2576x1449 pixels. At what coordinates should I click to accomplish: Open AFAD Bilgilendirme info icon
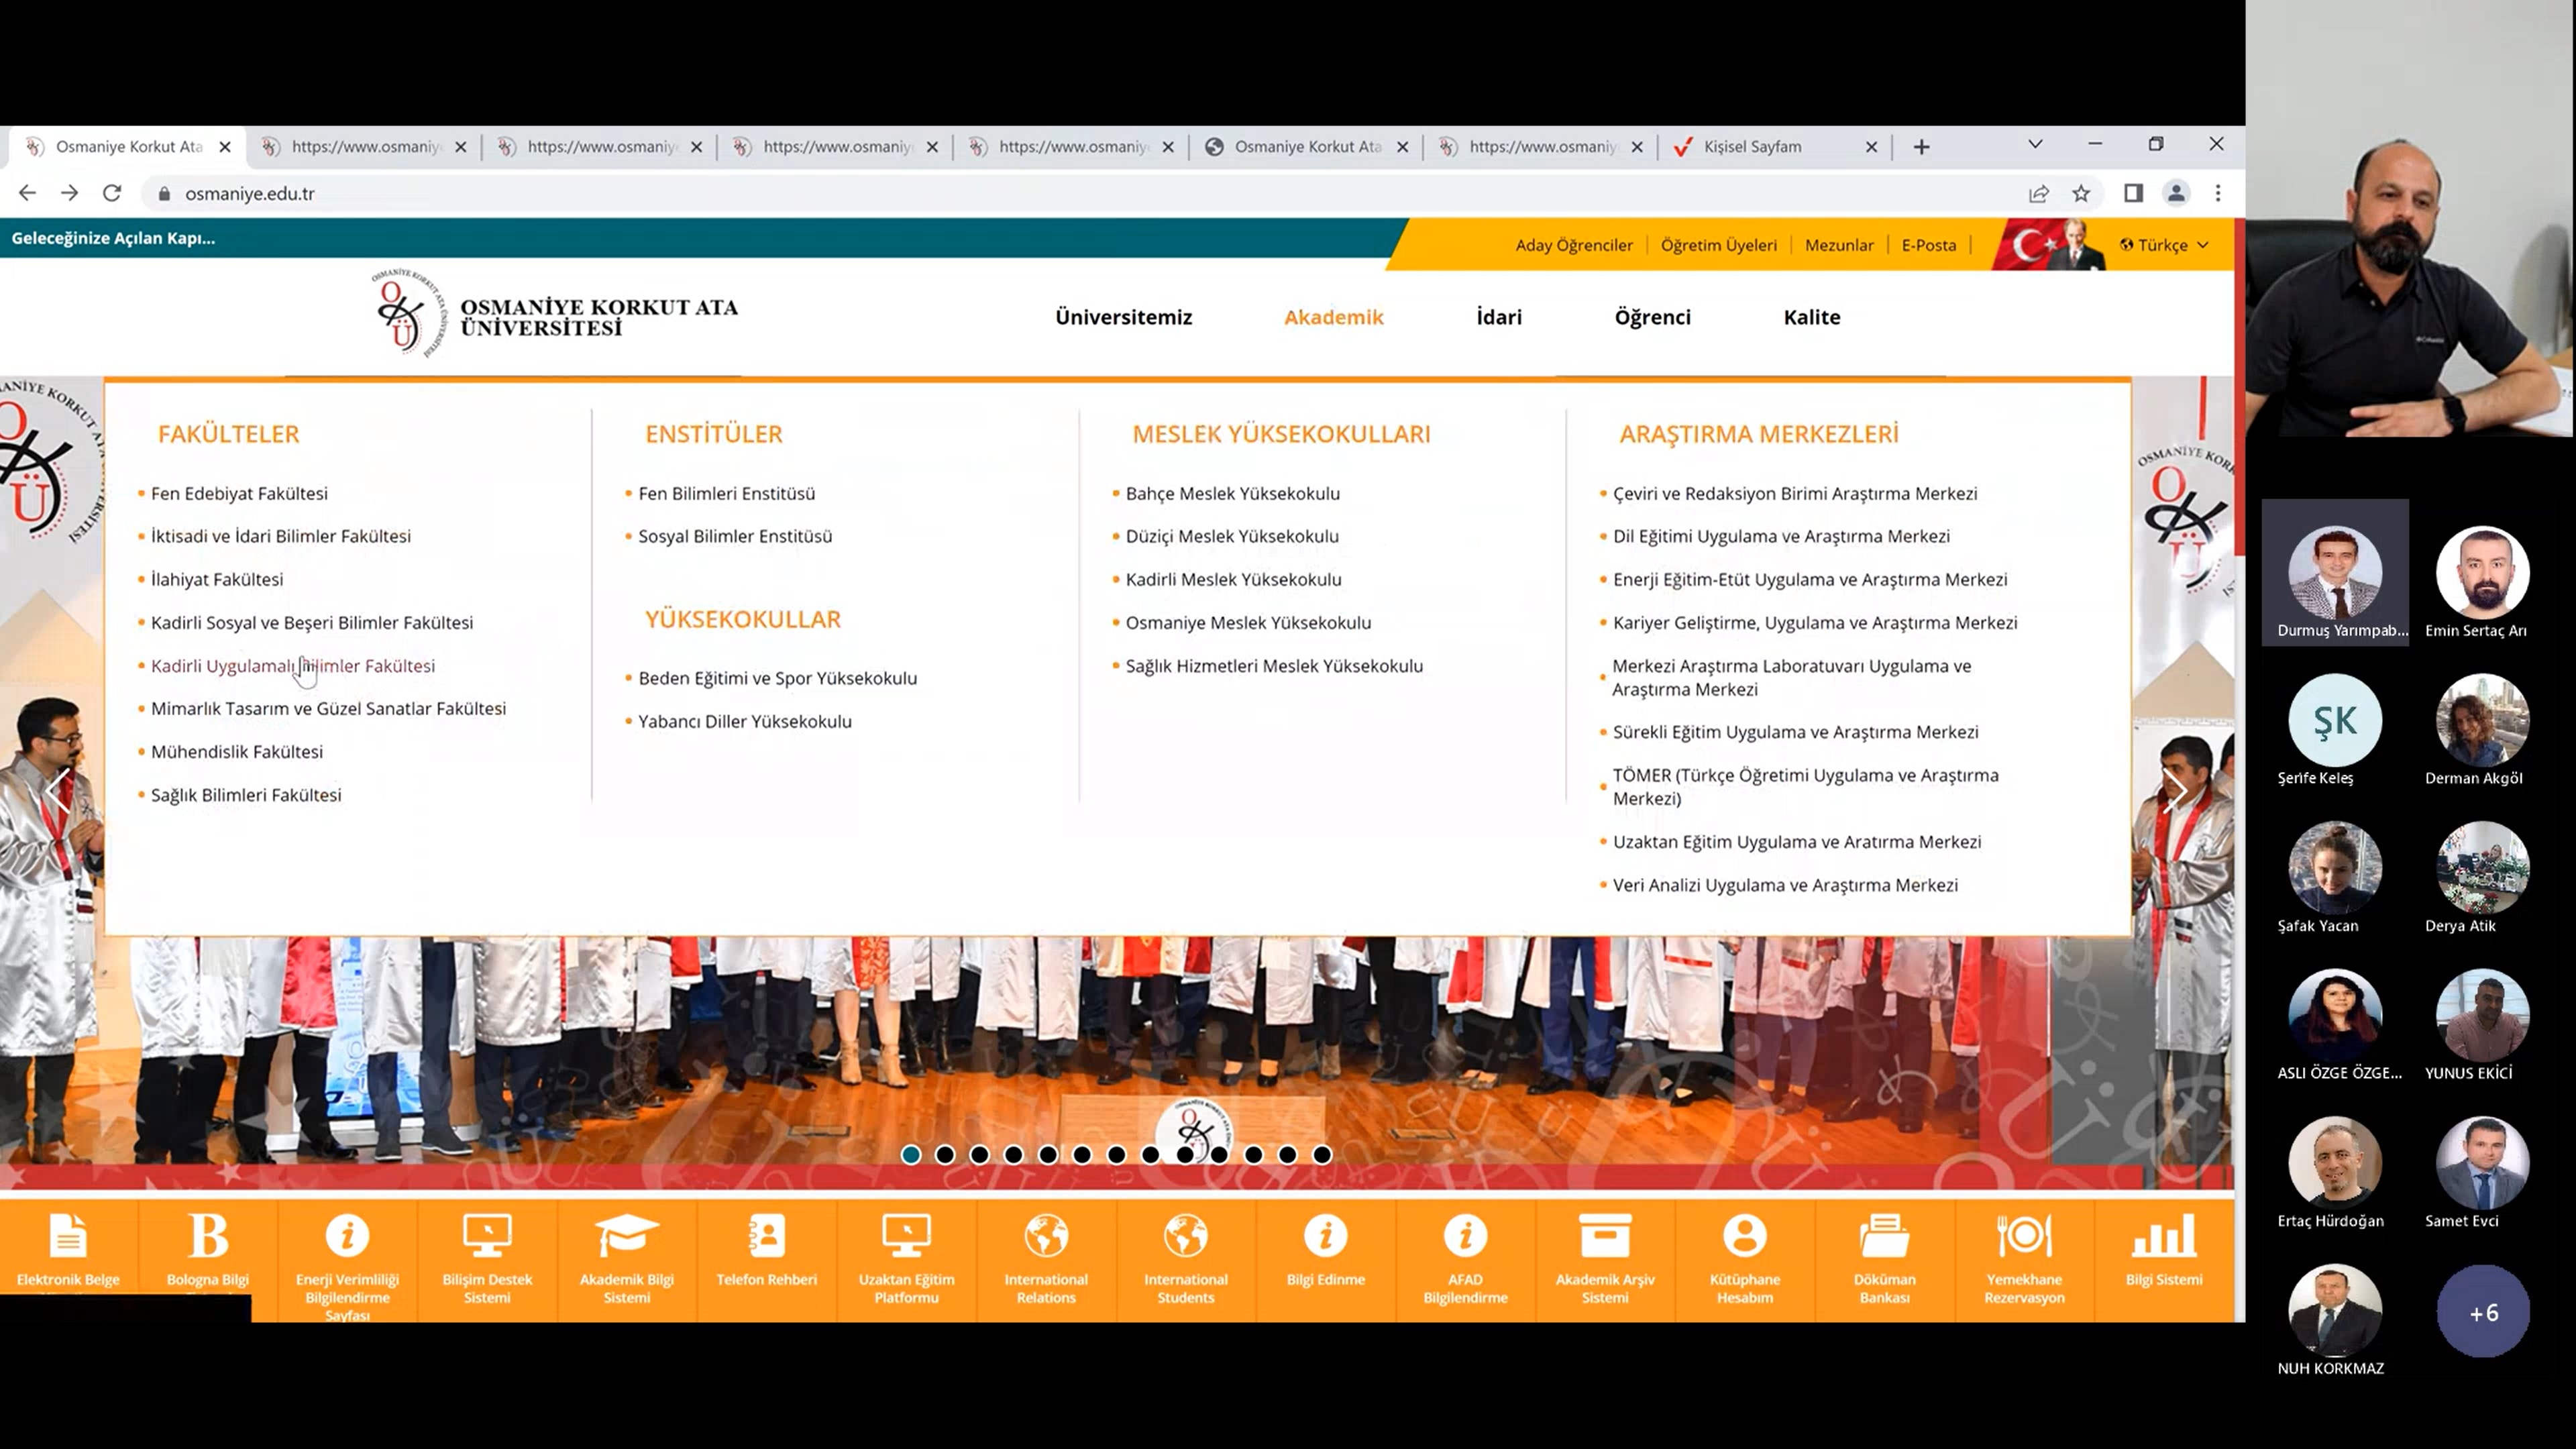click(1465, 1236)
